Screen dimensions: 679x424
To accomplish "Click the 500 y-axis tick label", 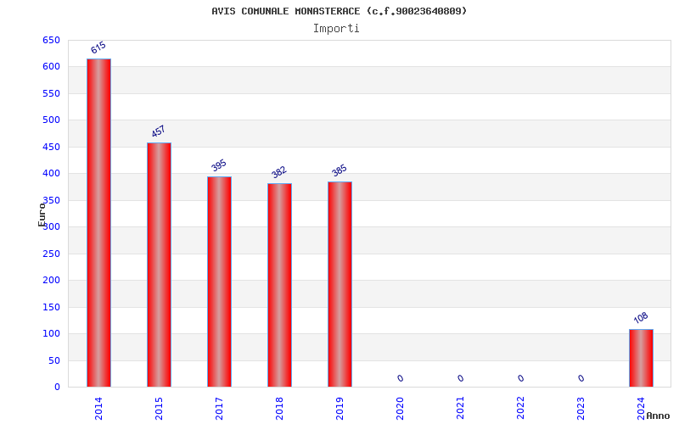I will tap(51, 120).
